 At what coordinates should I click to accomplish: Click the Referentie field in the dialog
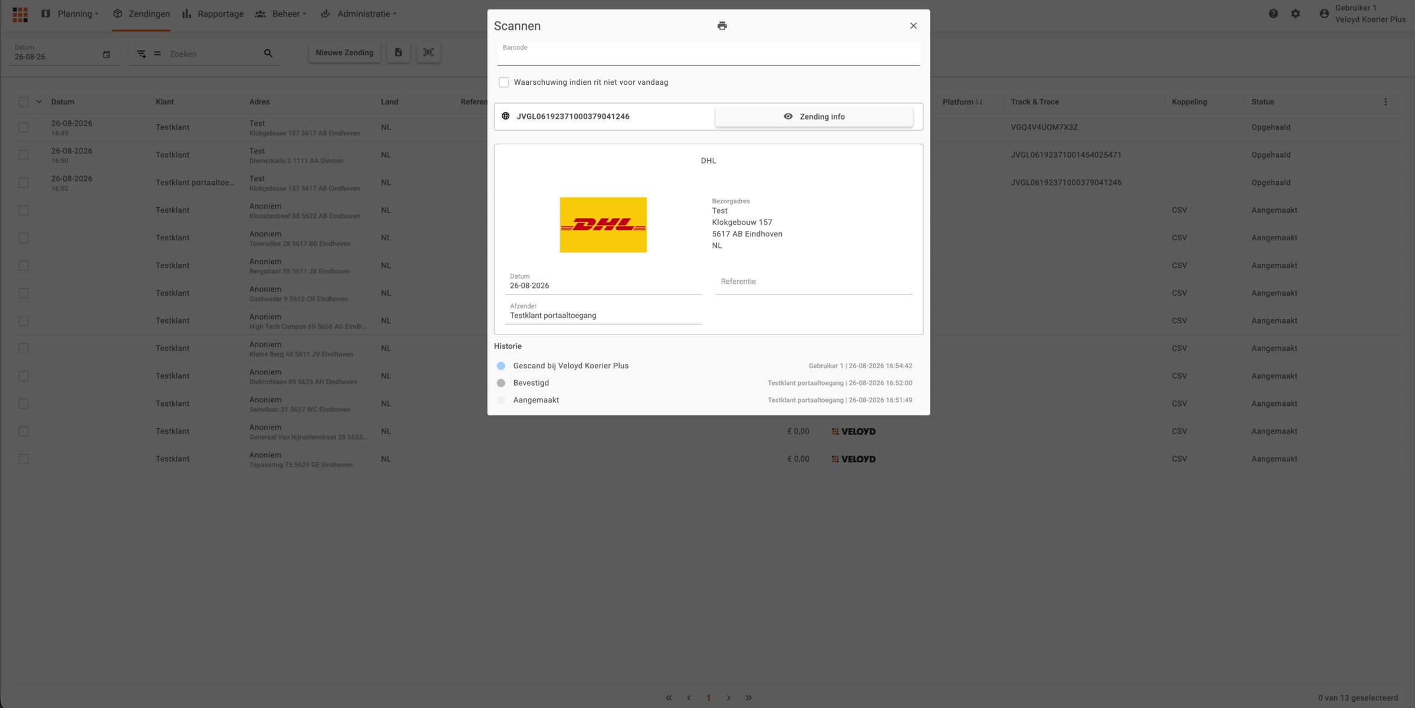tap(814, 282)
